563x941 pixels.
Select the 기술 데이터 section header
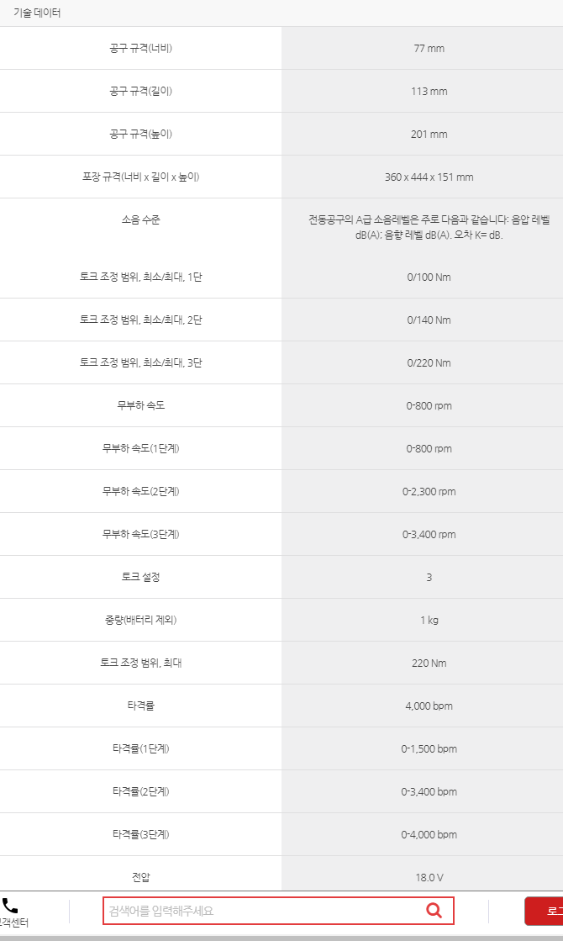[x=37, y=13]
